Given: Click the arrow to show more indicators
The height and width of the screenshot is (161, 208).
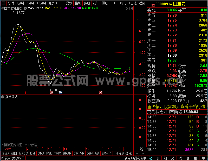Looking at the screenshot, I should (111, 153).
